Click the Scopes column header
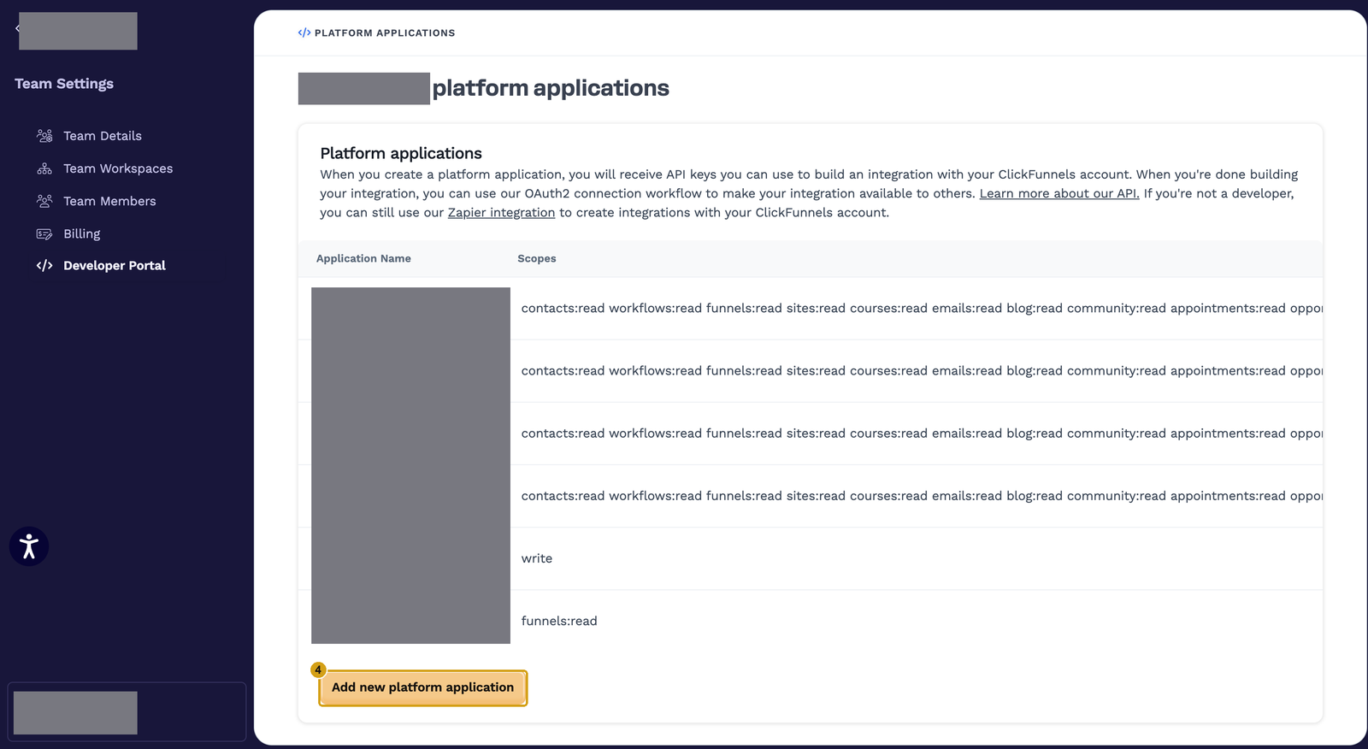This screenshot has height=749, width=1368. [537, 258]
